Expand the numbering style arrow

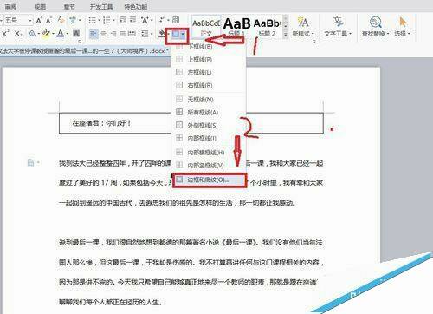coord(113,21)
